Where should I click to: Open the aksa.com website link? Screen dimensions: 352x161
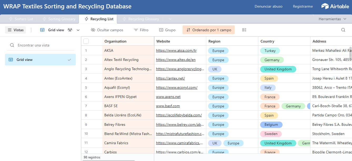click(x=176, y=51)
